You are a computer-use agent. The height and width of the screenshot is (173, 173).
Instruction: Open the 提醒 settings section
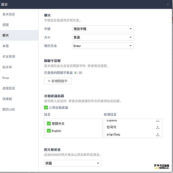19,25
